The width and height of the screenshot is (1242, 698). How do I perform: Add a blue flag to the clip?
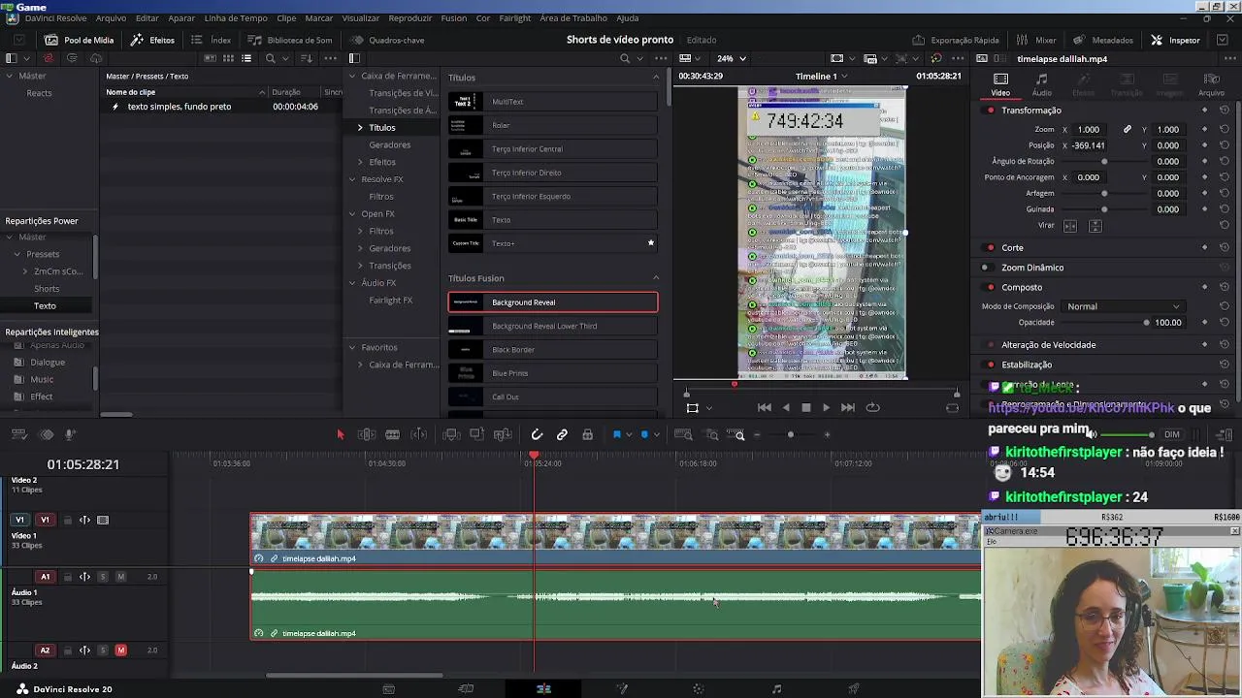coord(616,435)
